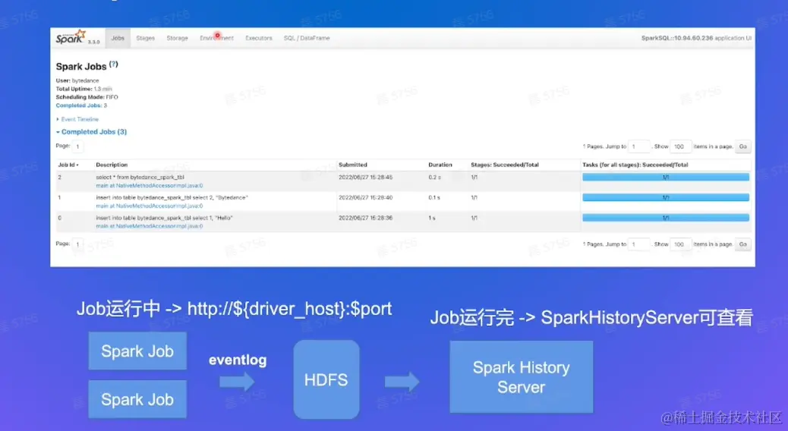Select the Environment tab
Viewport: 788px width, 431px height.
tap(216, 38)
